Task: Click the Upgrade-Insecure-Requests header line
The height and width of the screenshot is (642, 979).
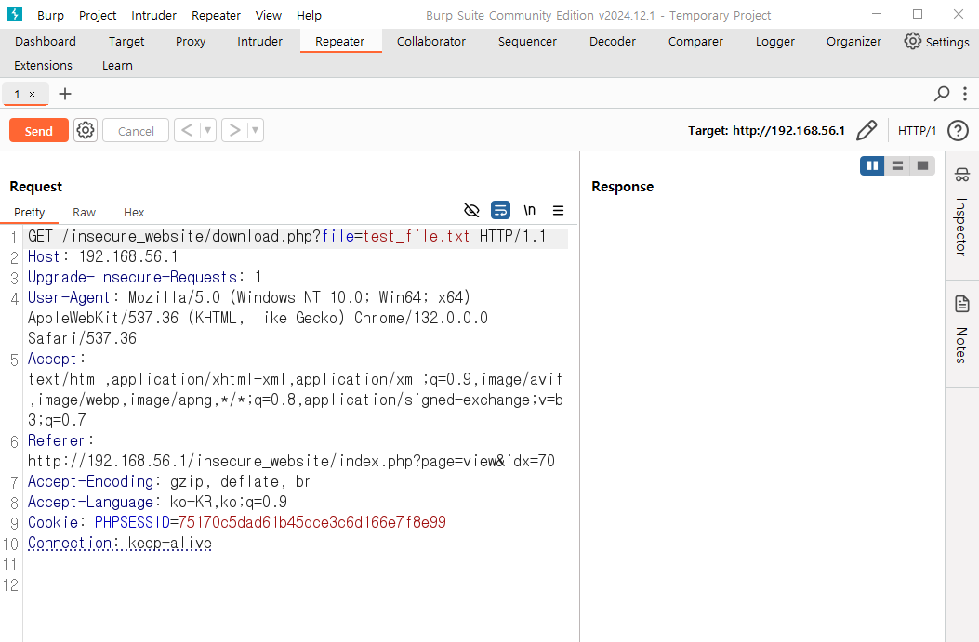Action: click(145, 277)
